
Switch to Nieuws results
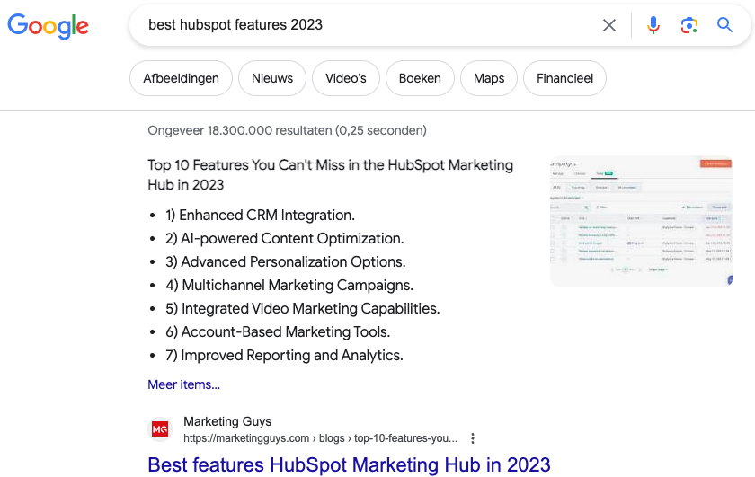click(x=272, y=78)
